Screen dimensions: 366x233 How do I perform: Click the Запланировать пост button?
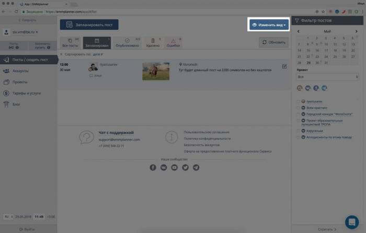(89, 25)
